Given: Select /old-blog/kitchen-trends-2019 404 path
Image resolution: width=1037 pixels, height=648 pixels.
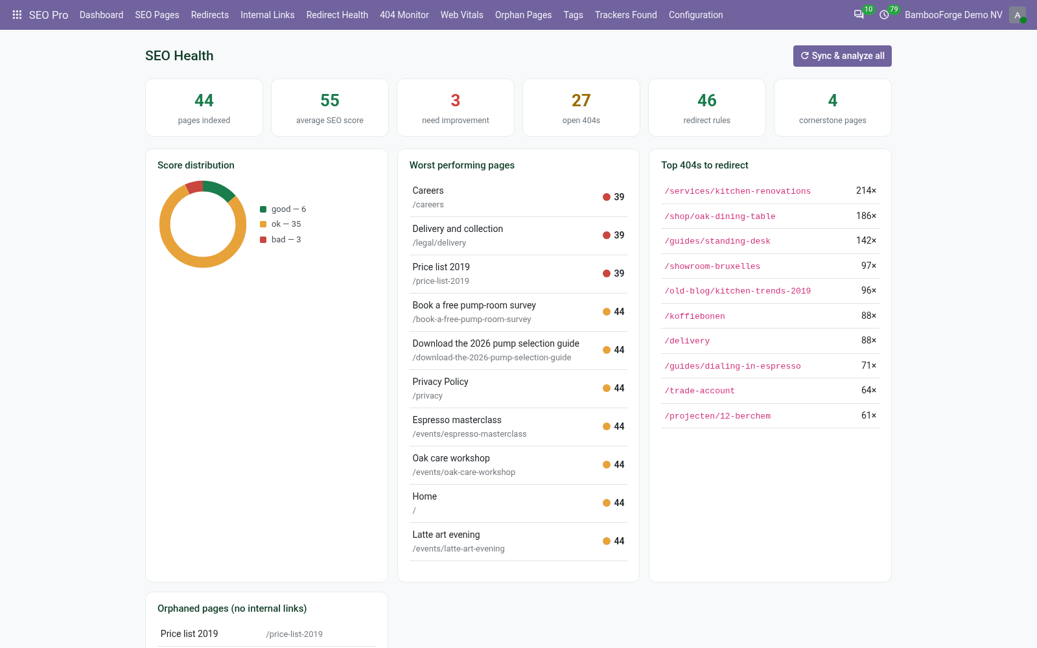Looking at the screenshot, I should coord(738,291).
